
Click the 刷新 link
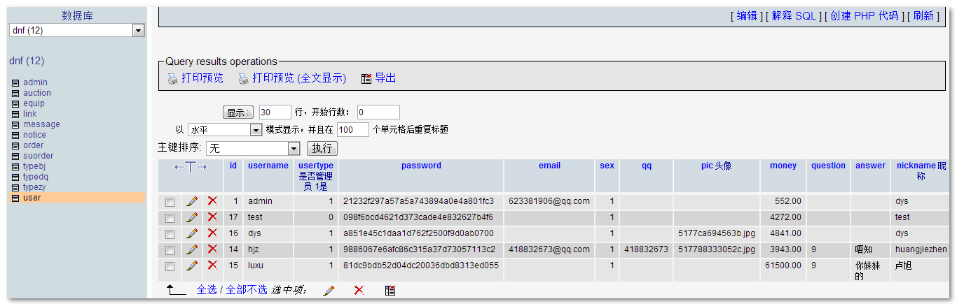(923, 15)
